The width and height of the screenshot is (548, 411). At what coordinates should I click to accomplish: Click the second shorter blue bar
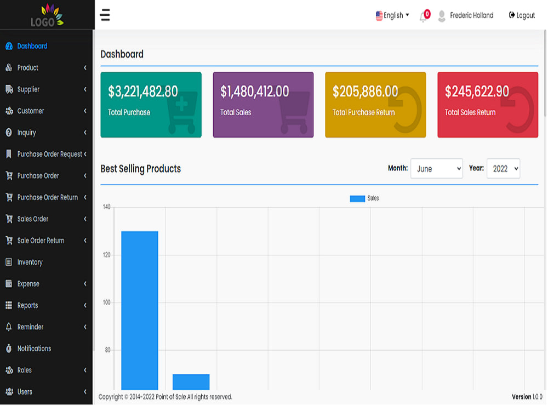[191, 383]
